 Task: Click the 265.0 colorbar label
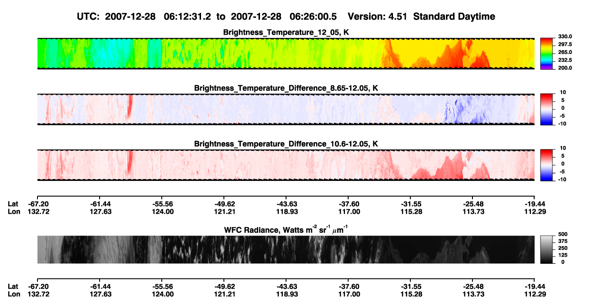[x=565, y=52]
